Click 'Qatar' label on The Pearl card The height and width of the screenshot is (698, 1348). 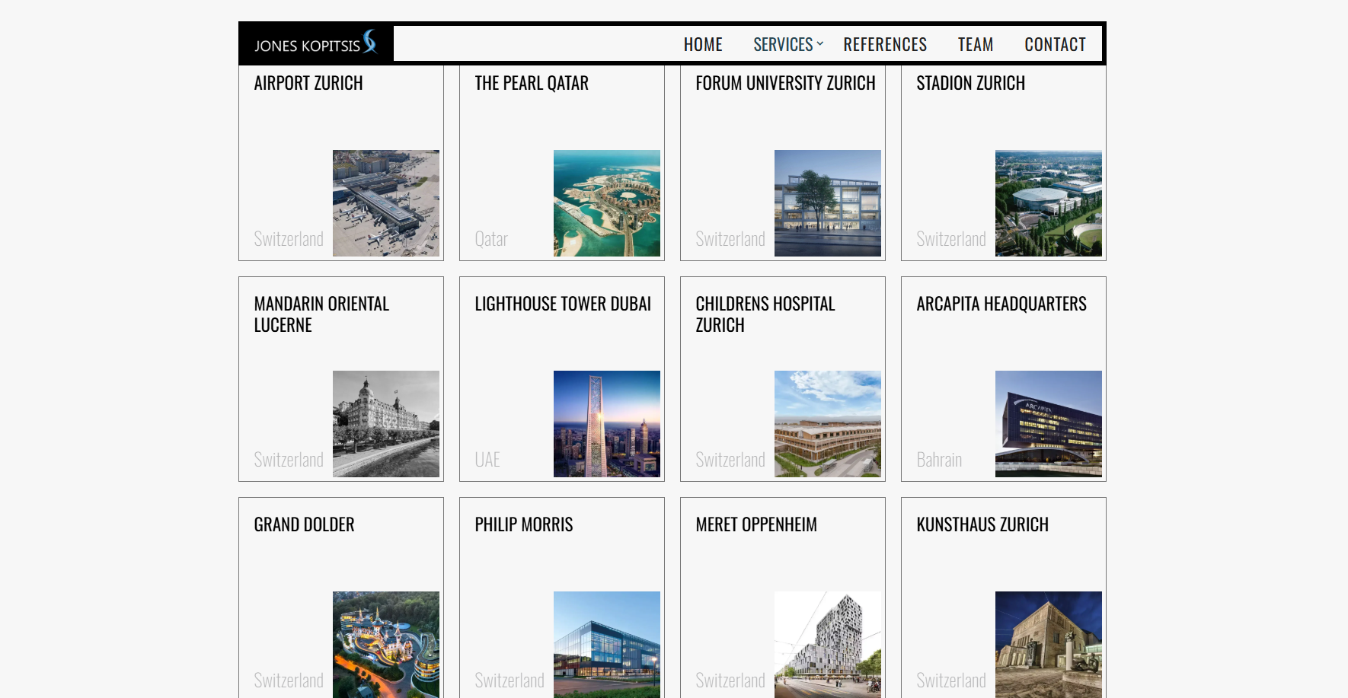click(491, 239)
